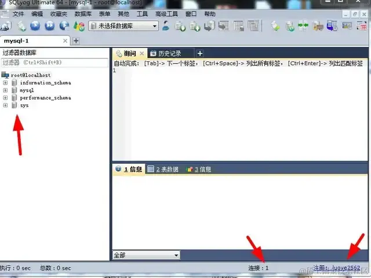Open the 其他 menu
371x278 pixels.
pos(123,14)
